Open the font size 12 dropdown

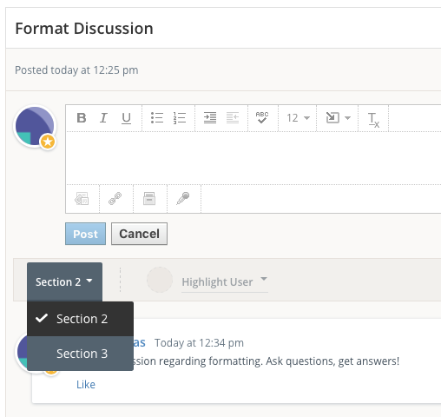tap(298, 118)
